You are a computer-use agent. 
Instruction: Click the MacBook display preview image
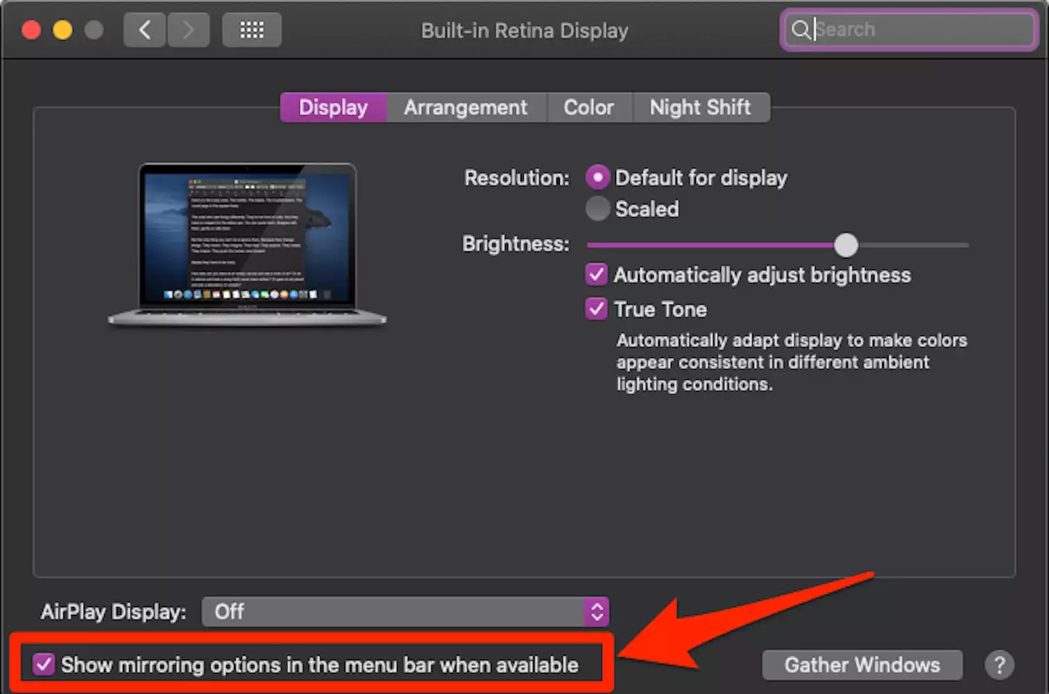point(247,243)
